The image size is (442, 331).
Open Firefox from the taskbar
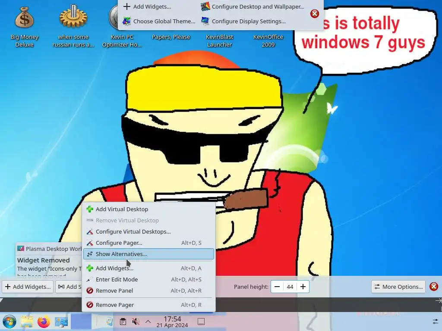[44, 322]
